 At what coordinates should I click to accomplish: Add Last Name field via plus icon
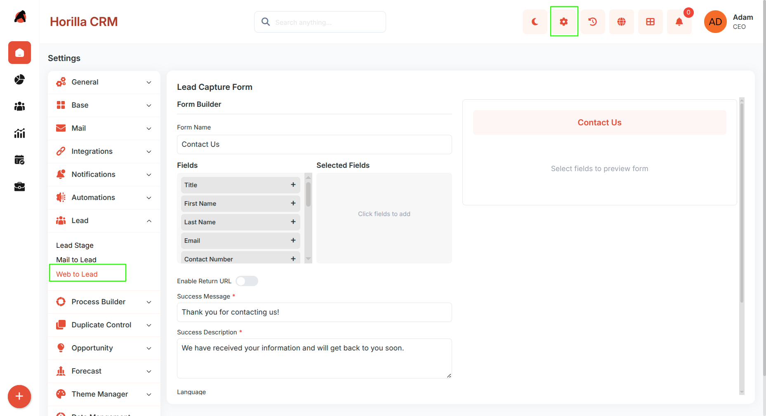[x=293, y=222]
